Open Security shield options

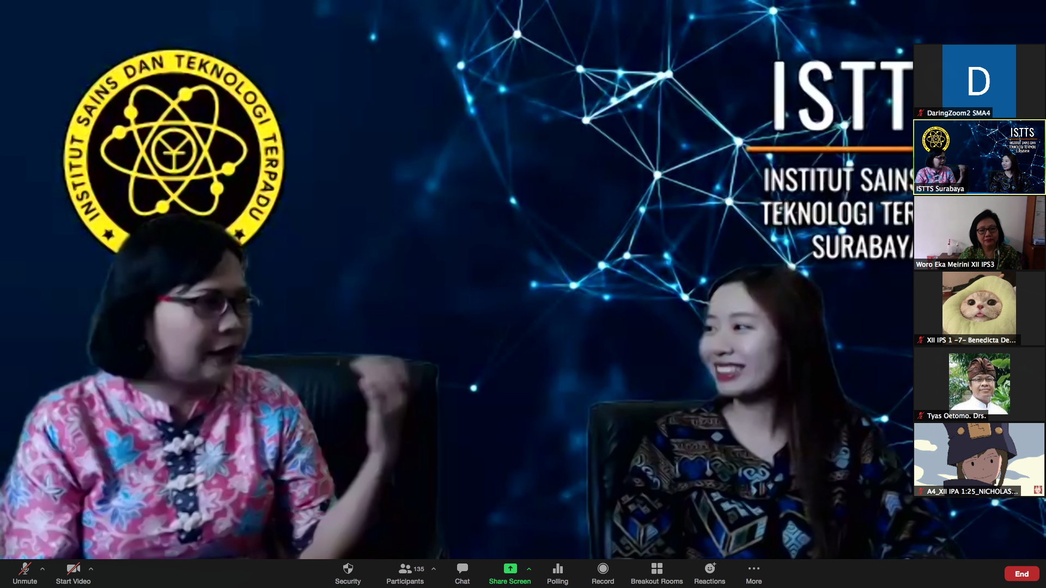(348, 573)
